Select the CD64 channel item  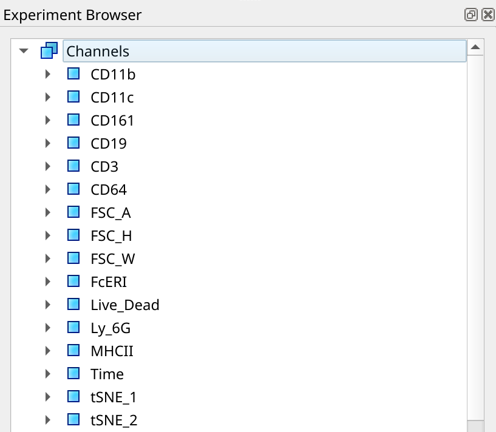tap(109, 190)
